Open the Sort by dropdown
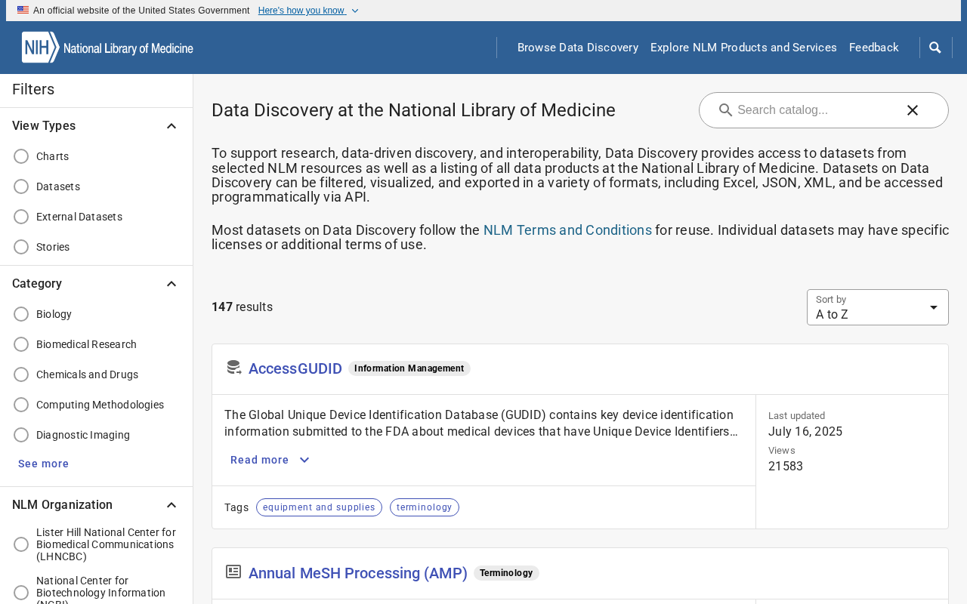Viewport: 967px width, 604px height. click(877, 307)
